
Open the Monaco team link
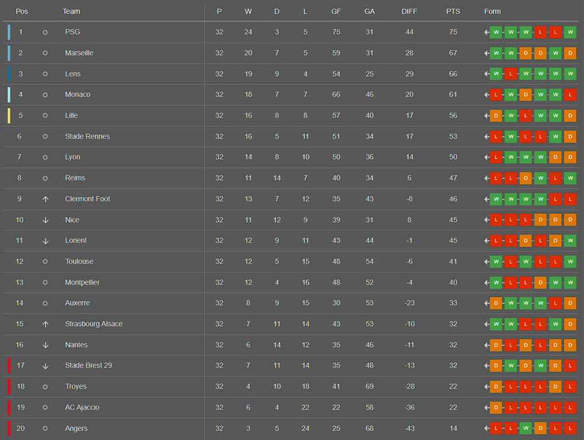tap(78, 95)
